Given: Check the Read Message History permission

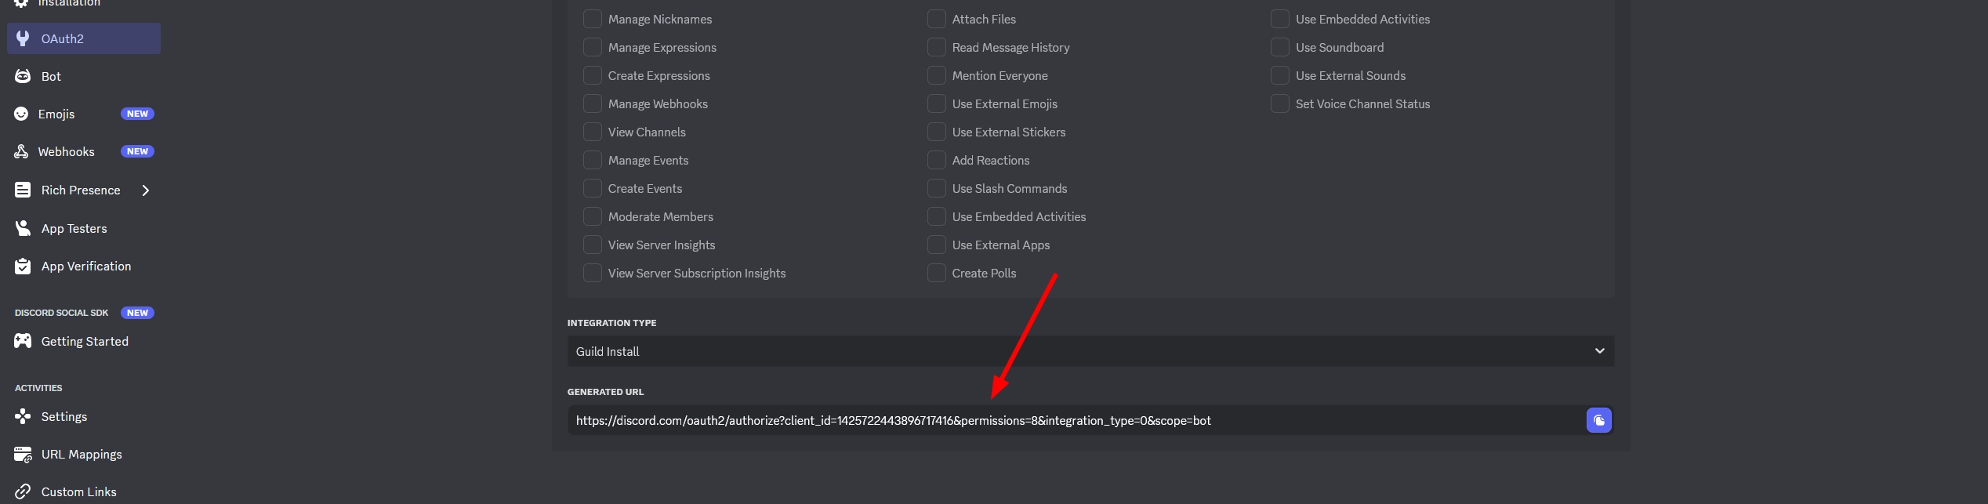Looking at the screenshot, I should pyautogui.click(x=936, y=47).
